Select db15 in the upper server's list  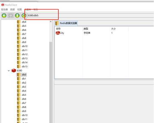pyautogui.click(x=24, y=67)
